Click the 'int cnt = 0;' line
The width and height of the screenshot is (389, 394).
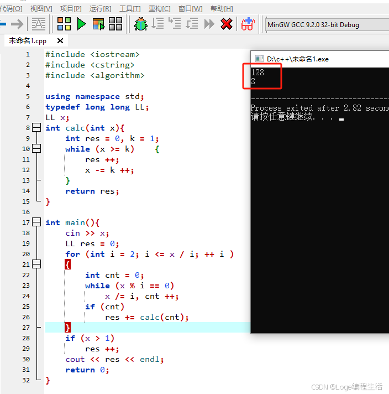114,275
